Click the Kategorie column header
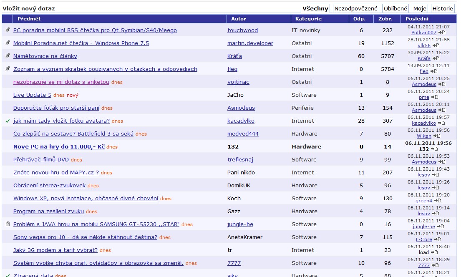Screen dimensions: 461x277 point(308,19)
